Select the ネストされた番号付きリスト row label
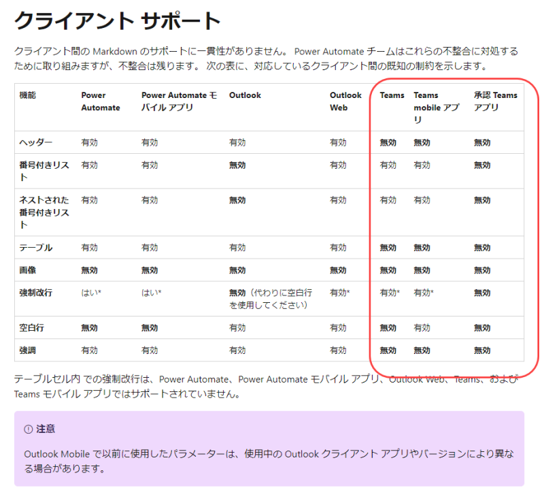 pos(44,212)
